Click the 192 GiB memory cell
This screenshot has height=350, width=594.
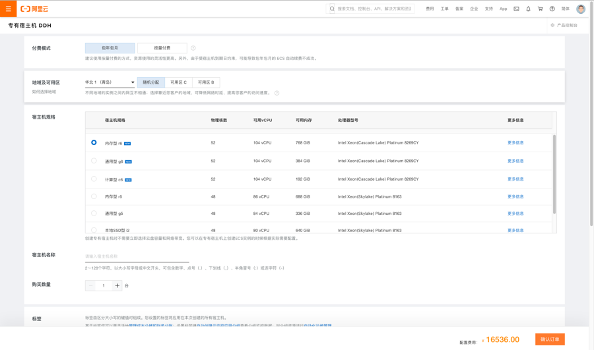(x=303, y=179)
